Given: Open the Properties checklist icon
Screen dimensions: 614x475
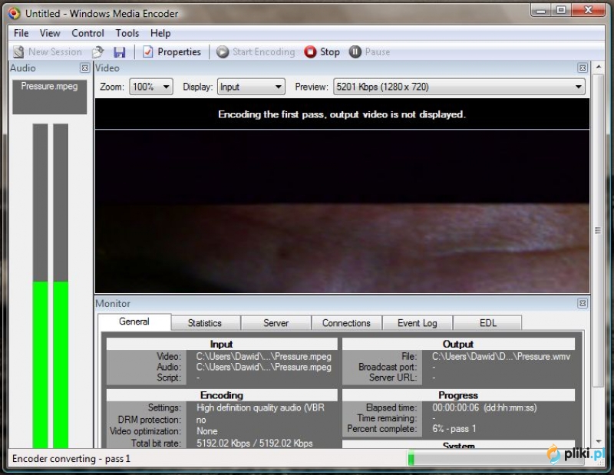Looking at the screenshot, I should pos(147,51).
